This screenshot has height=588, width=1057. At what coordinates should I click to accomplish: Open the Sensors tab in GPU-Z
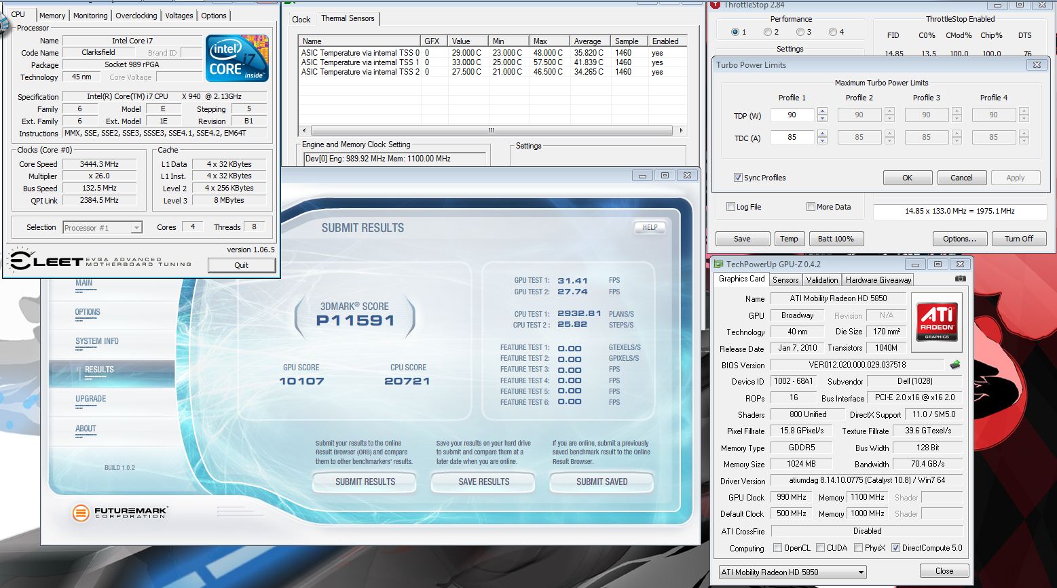pos(785,280)
